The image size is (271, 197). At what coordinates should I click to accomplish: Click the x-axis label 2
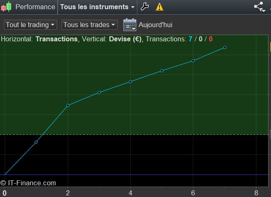tap(68, 193)
